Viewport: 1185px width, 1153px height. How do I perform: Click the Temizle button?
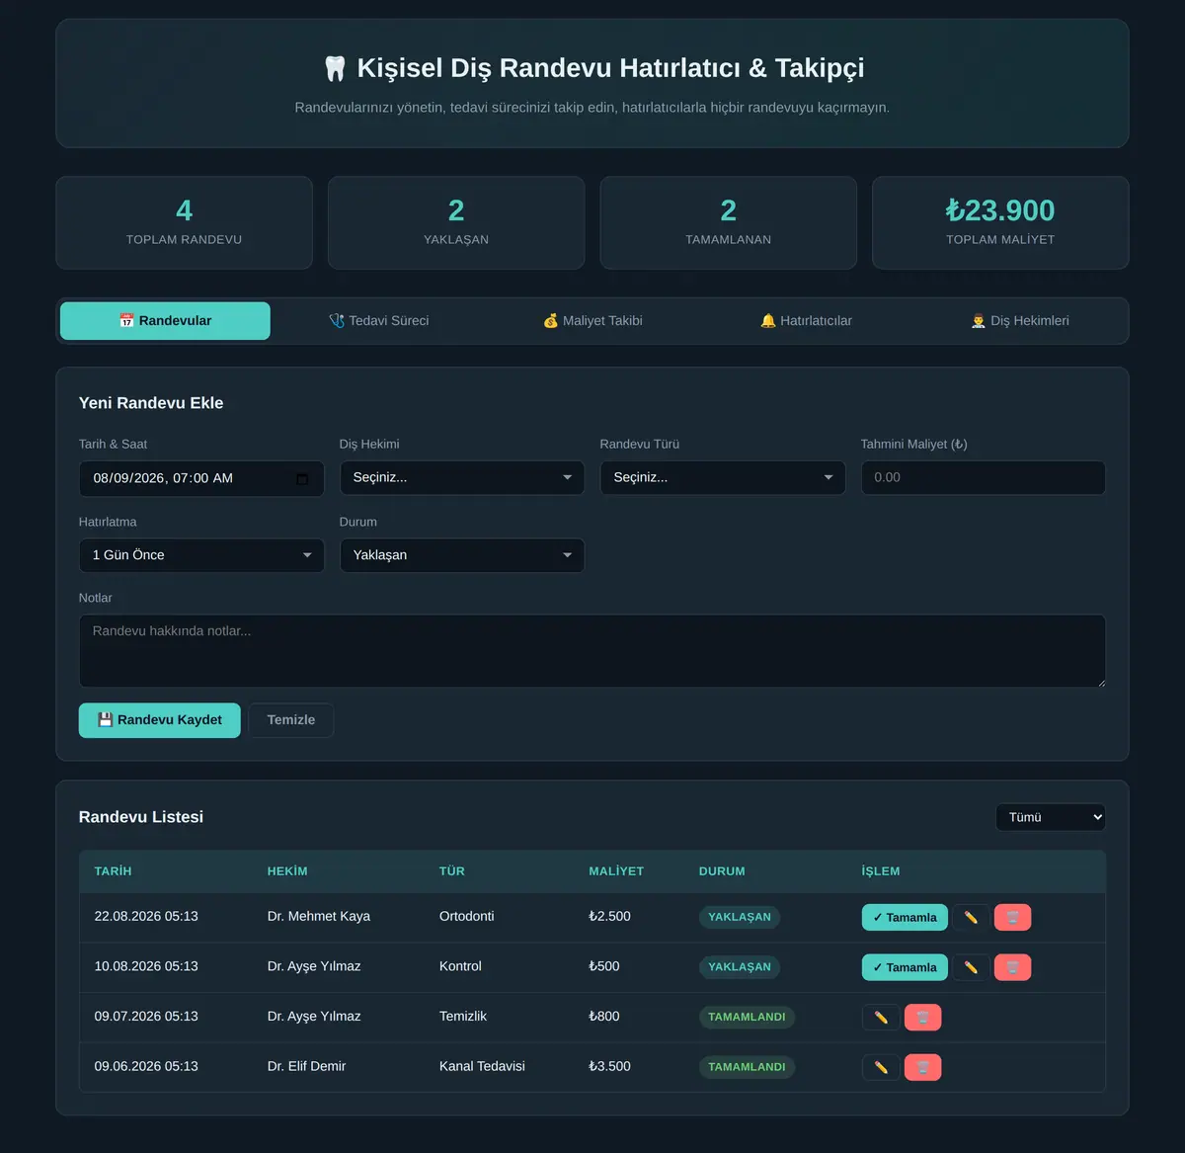(291, 720)
